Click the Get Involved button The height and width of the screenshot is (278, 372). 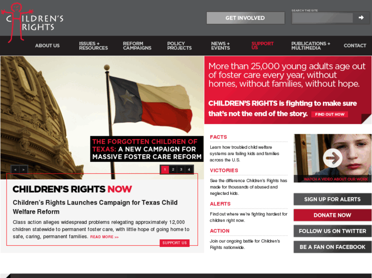point(246,18)
